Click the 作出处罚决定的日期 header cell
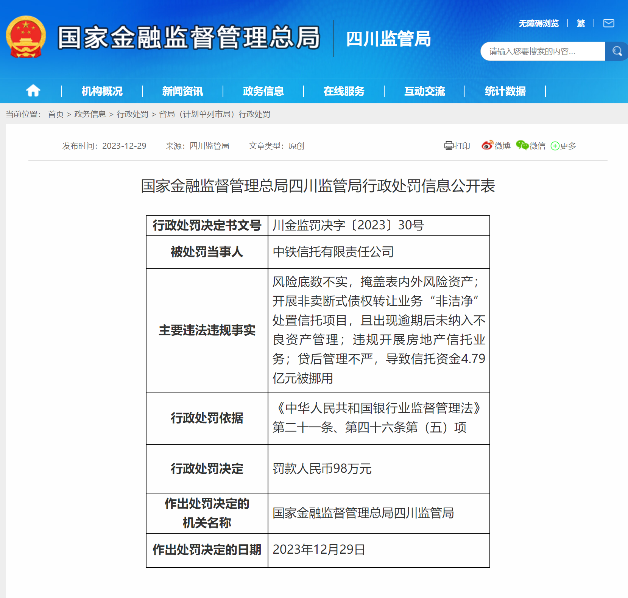 [x=207, y=550]
